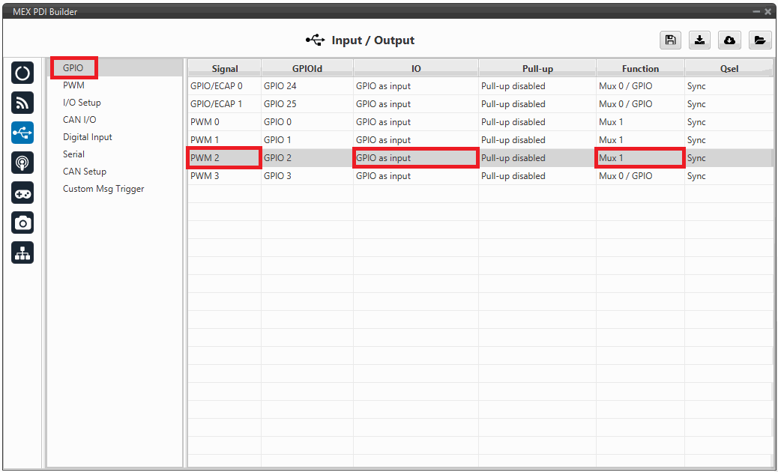Screen dimensions: 778x472
Task: Click the camera sidebar icon
Action: point(22,223)
